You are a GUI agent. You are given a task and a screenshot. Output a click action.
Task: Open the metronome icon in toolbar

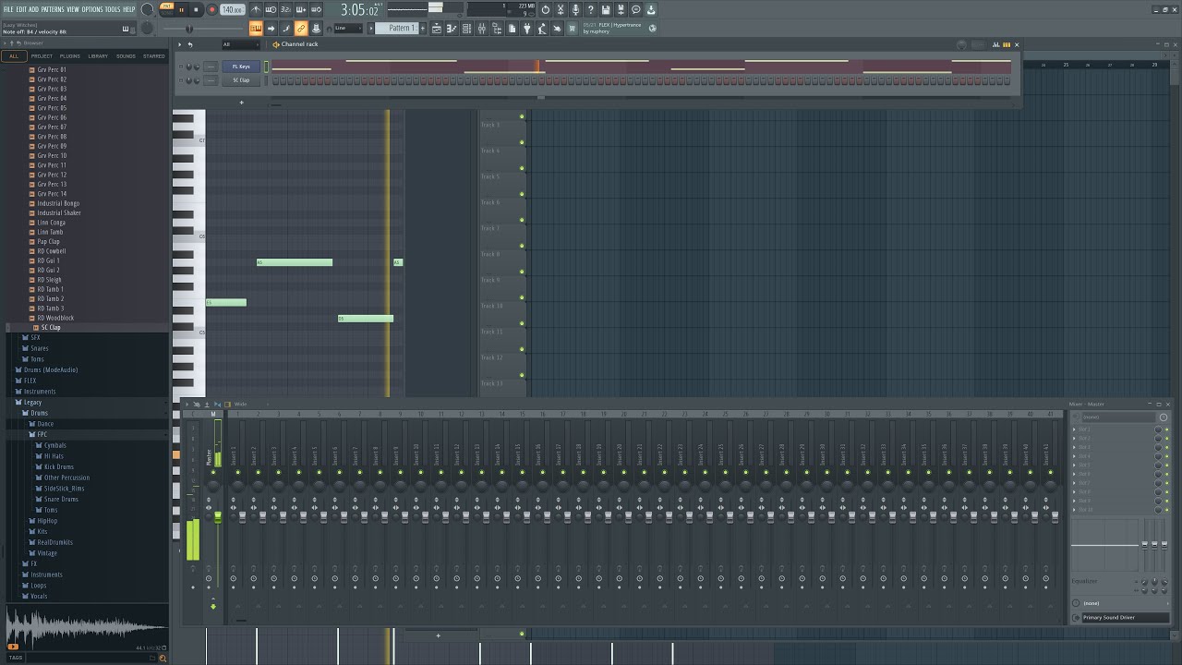click(x=256, y=9)
